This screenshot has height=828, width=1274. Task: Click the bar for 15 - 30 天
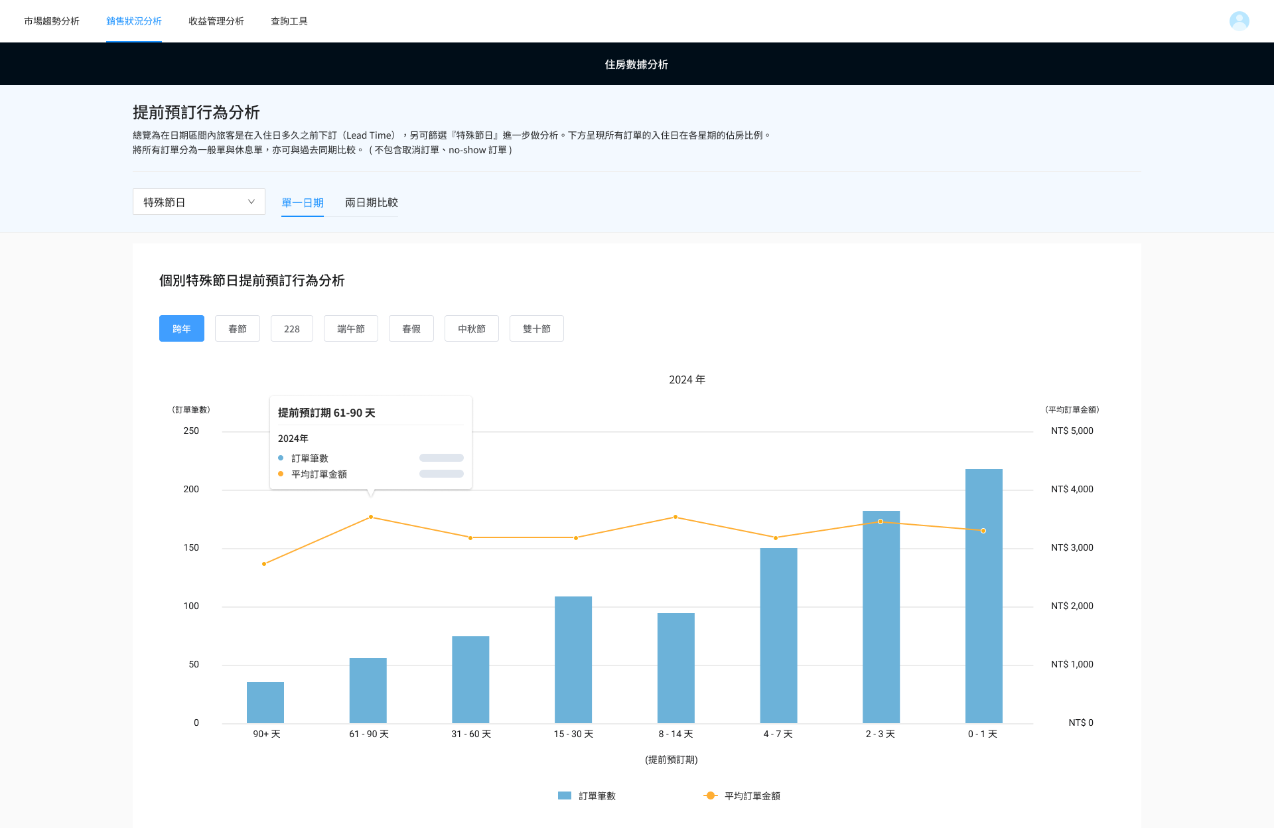[573, 659]
